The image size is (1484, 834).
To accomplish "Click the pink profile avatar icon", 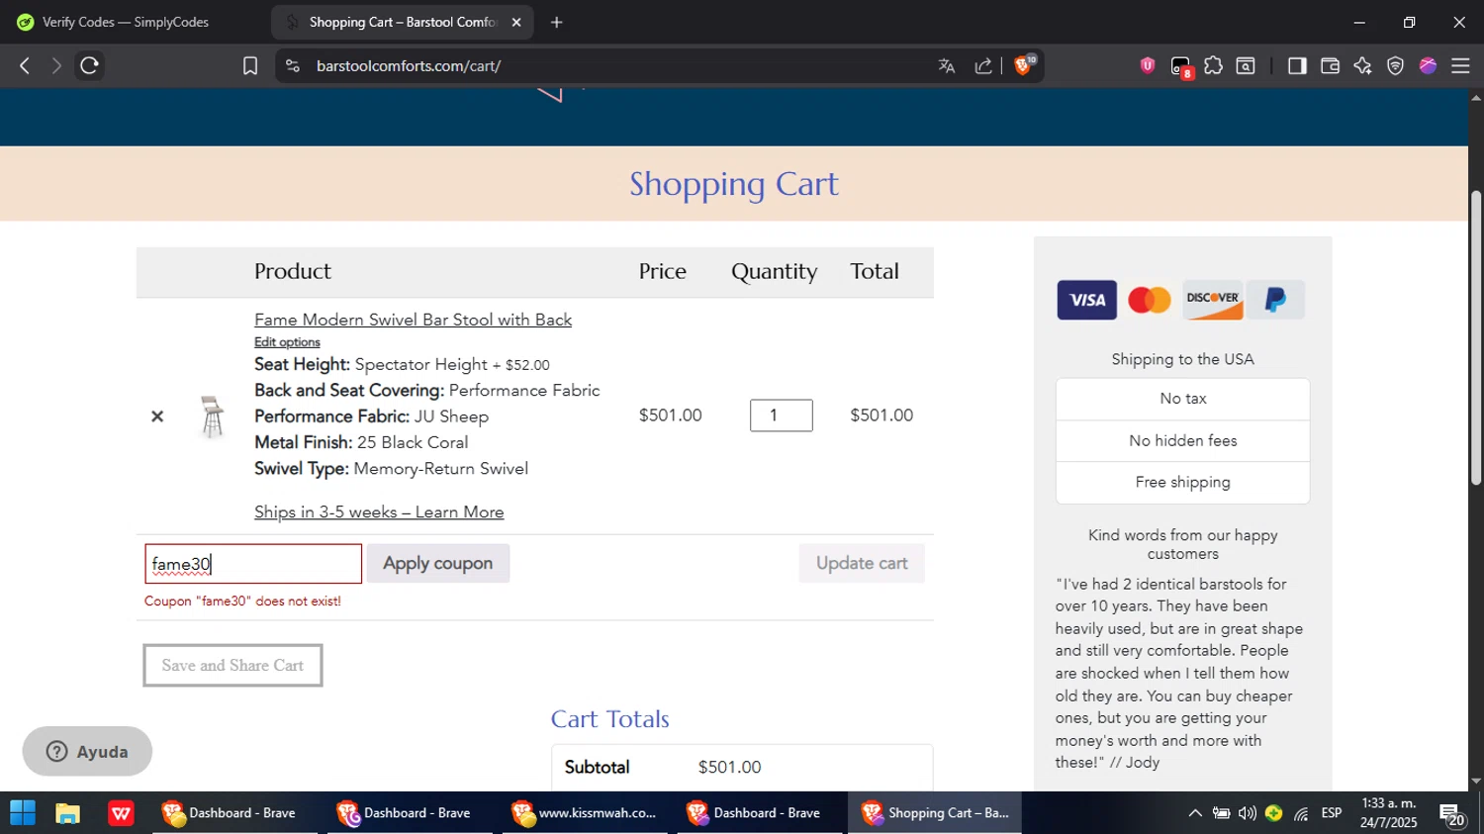I will [x=1428, y=66].
